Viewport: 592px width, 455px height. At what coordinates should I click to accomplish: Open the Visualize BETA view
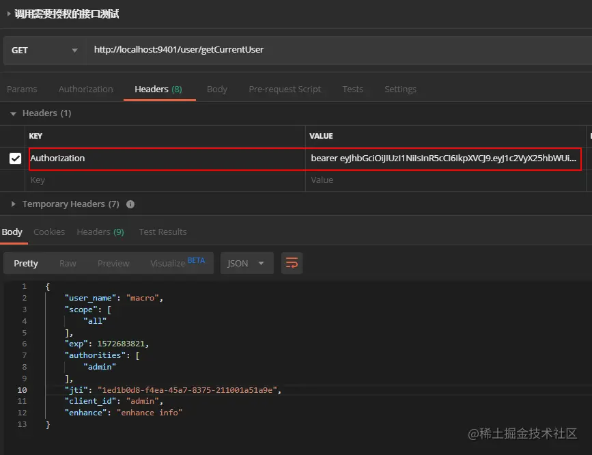pos(178,262)
